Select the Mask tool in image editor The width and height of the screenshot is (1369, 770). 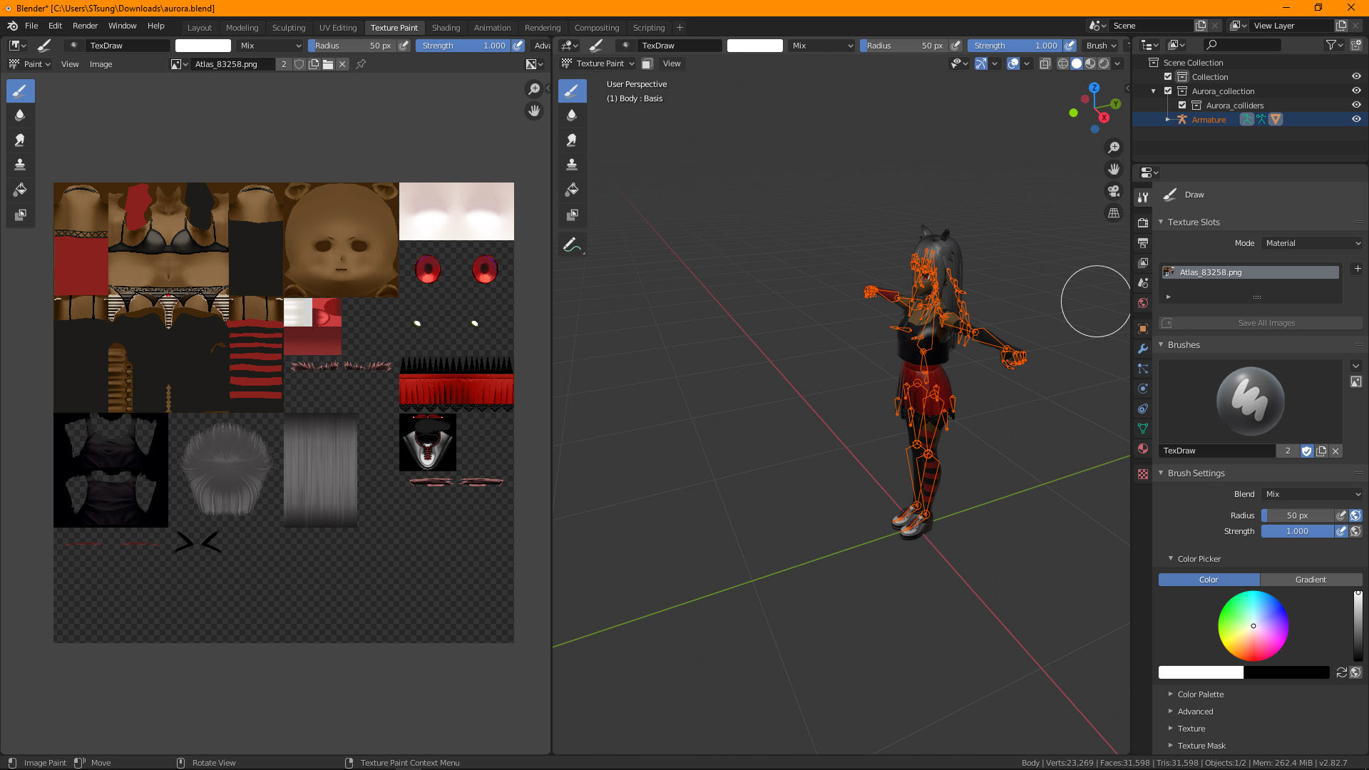pyautogui.click(x=20, y=215)
